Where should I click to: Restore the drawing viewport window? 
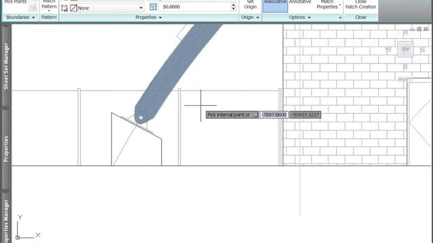pos(419,29)
